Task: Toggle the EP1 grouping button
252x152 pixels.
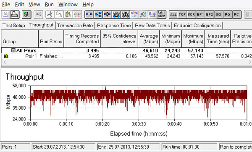Action: (200, 15)
